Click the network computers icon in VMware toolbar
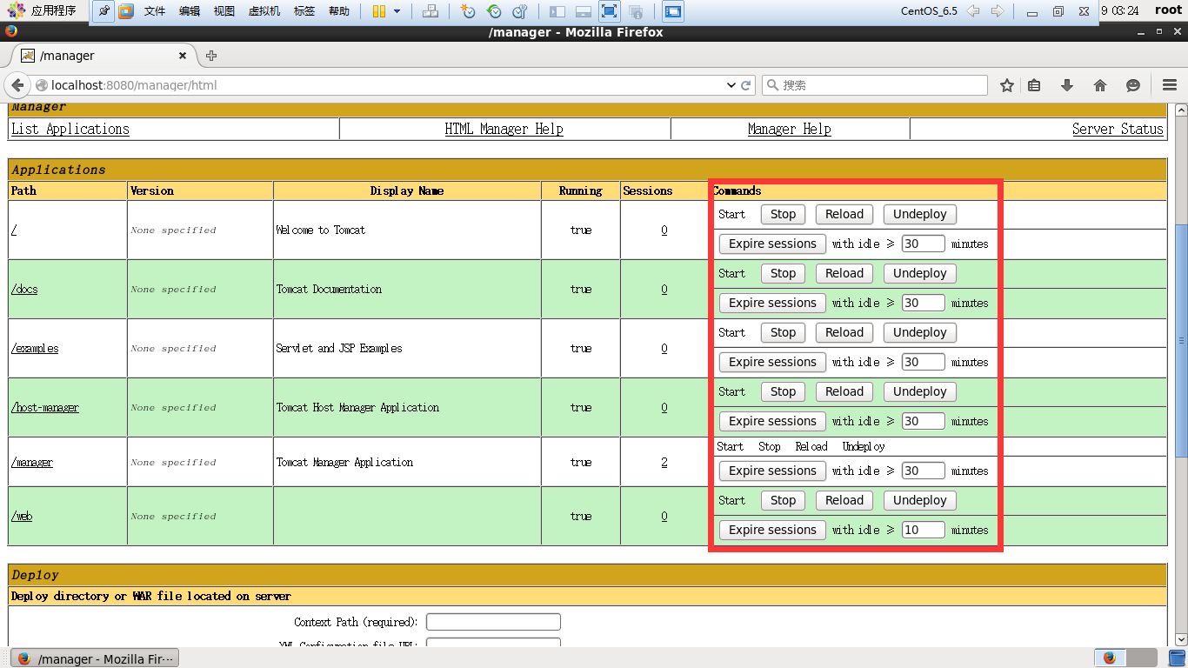This screenshot has height=668, width=1188. 430,11
